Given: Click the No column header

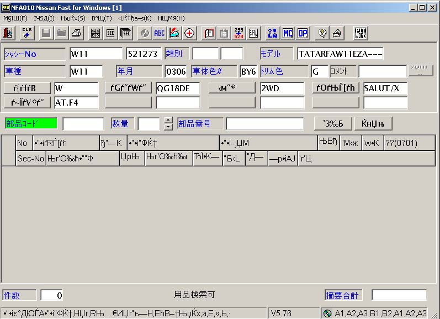Looking at the screenshot, I should 24,143.
